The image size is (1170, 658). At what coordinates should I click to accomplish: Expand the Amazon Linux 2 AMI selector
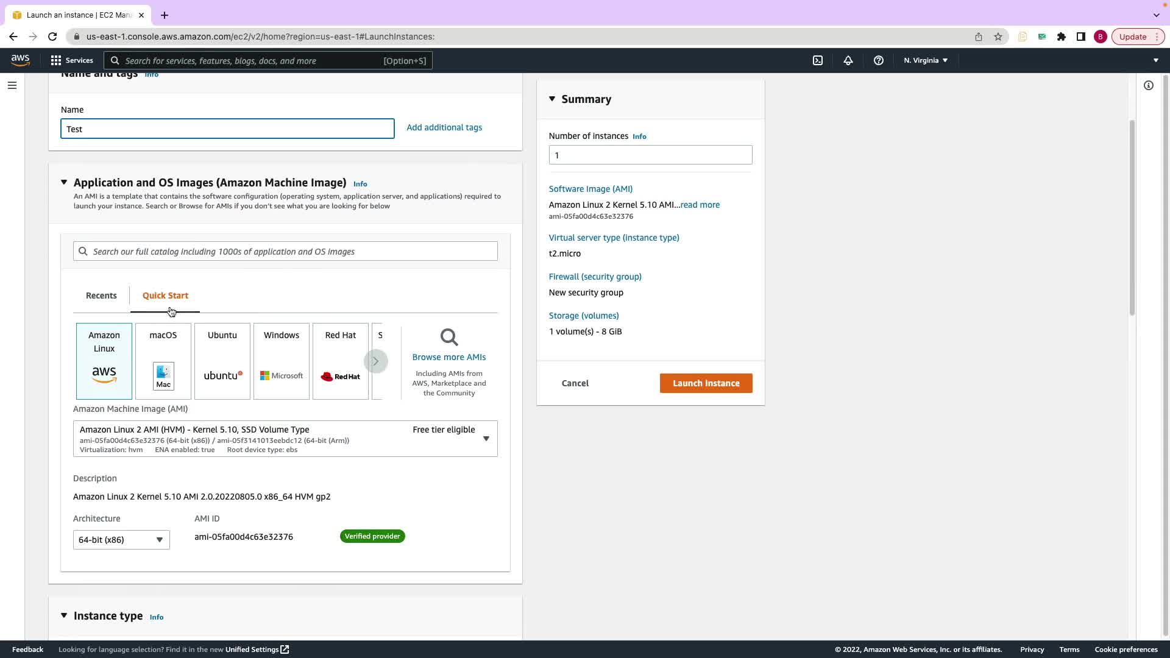pos(486,438)
